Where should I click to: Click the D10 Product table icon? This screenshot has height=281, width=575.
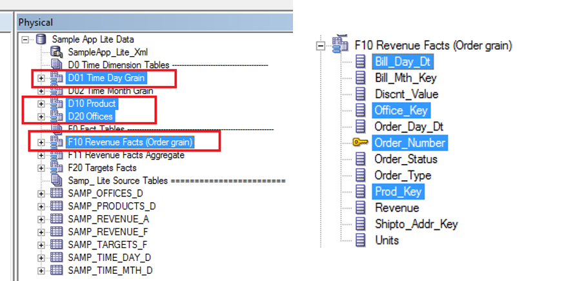click(57, 103)
